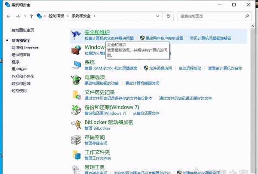Open 程序 category in sidebar
Image resolution: width=258 pixels, height=174 pixels.
(15, 62)
